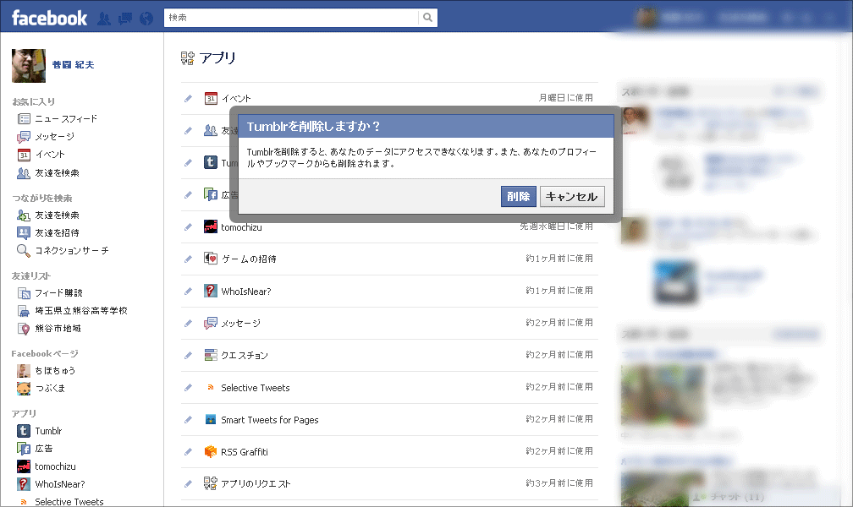Click ゲームの招待 app icon
853x507 pixels.
pos(211,259)
